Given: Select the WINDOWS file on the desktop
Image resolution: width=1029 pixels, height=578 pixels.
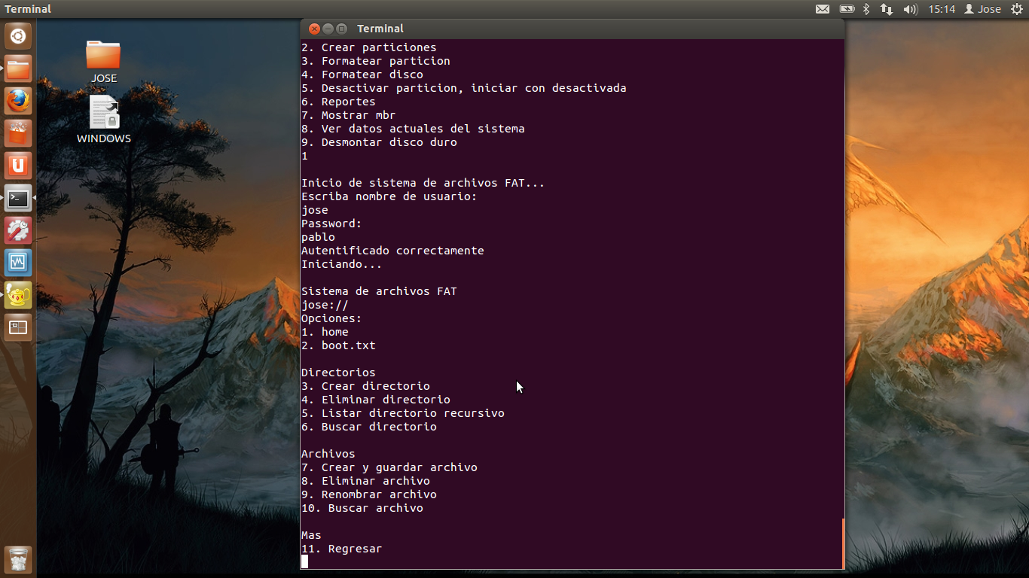Looking at the screenshot, I should click(104, 119).
